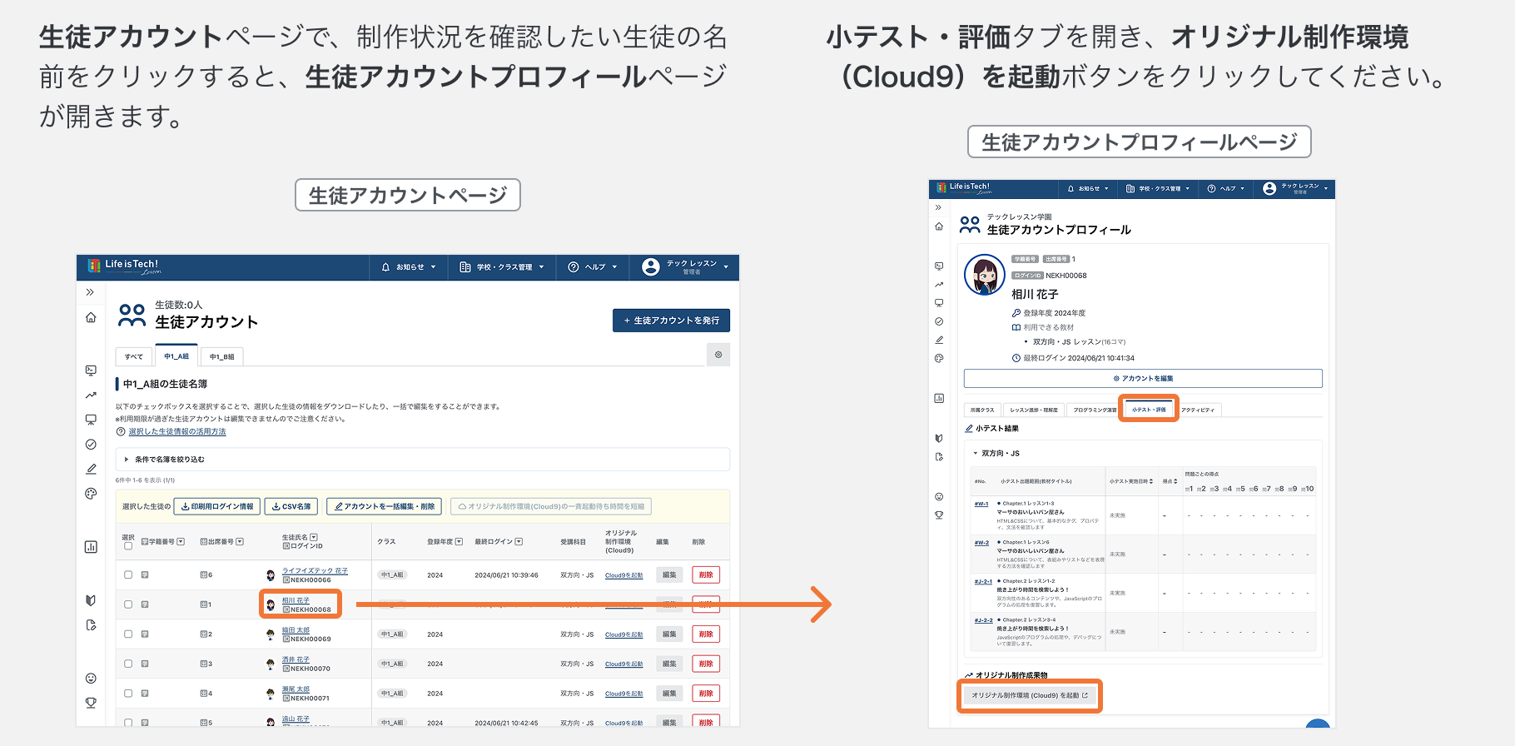Expand sidebar chevrons on profile page

tap(939, 207)
